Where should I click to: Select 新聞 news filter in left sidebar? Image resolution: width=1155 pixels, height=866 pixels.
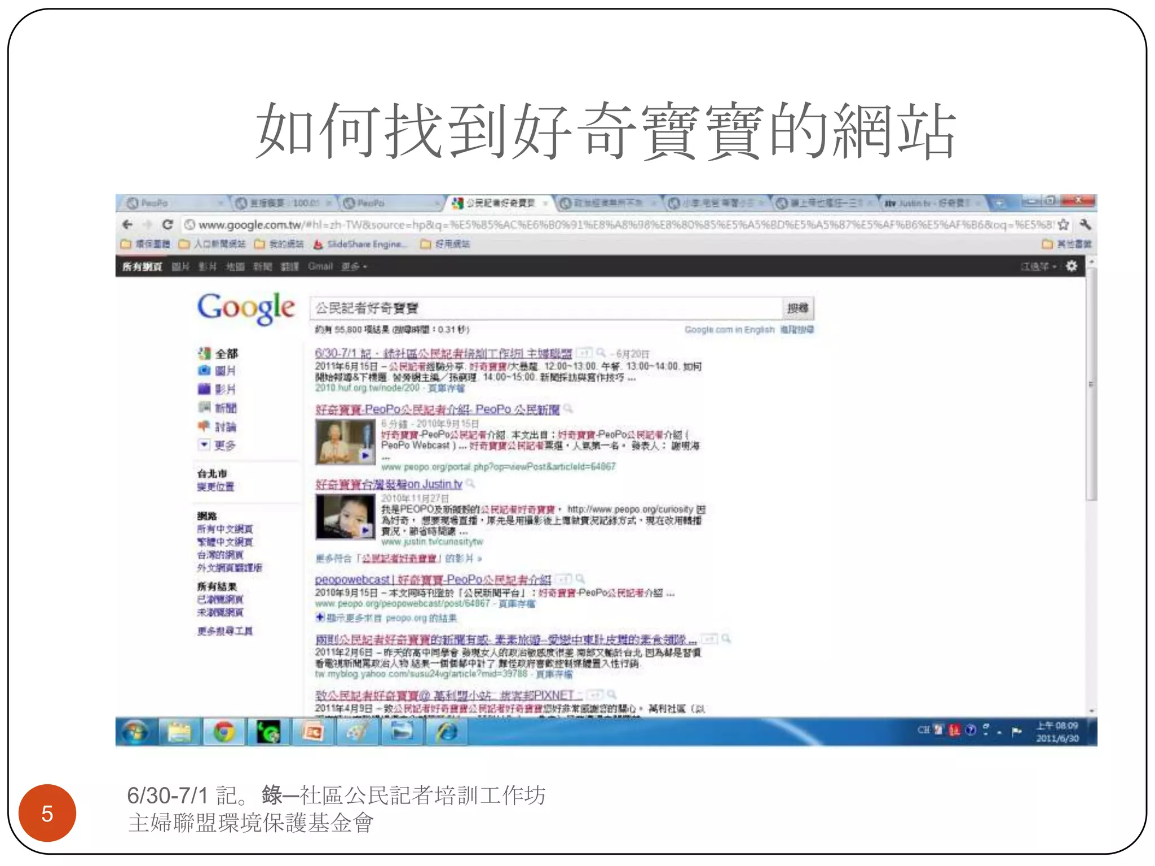pos(217,408)
